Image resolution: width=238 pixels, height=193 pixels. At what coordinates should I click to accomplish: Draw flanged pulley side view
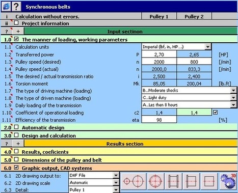pyautogui.click(x=173, y=181)
